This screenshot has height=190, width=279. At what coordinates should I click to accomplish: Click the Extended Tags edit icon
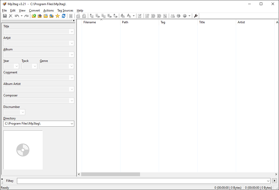tap(140, 16)
